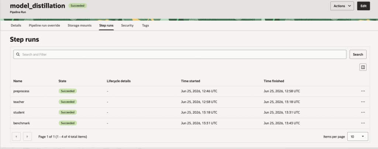Open the Tags tab

[x=145, y=25]
